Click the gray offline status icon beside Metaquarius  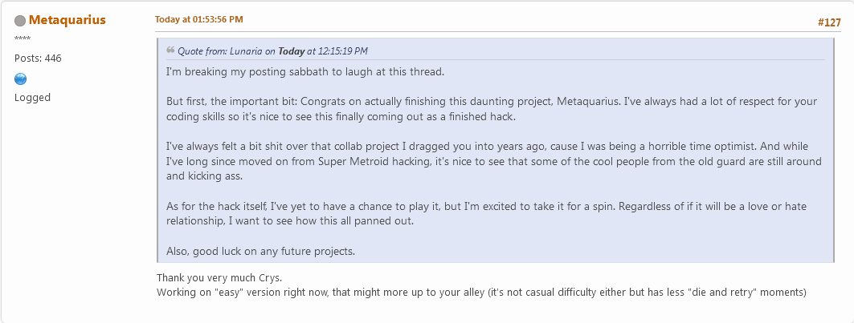[20, 21]
